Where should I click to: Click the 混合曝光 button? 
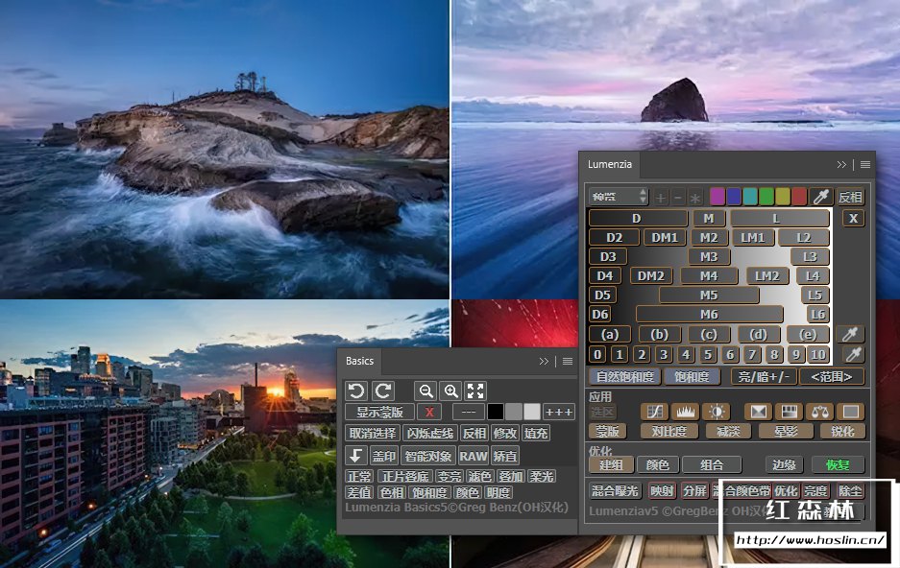tap(615, 491)
